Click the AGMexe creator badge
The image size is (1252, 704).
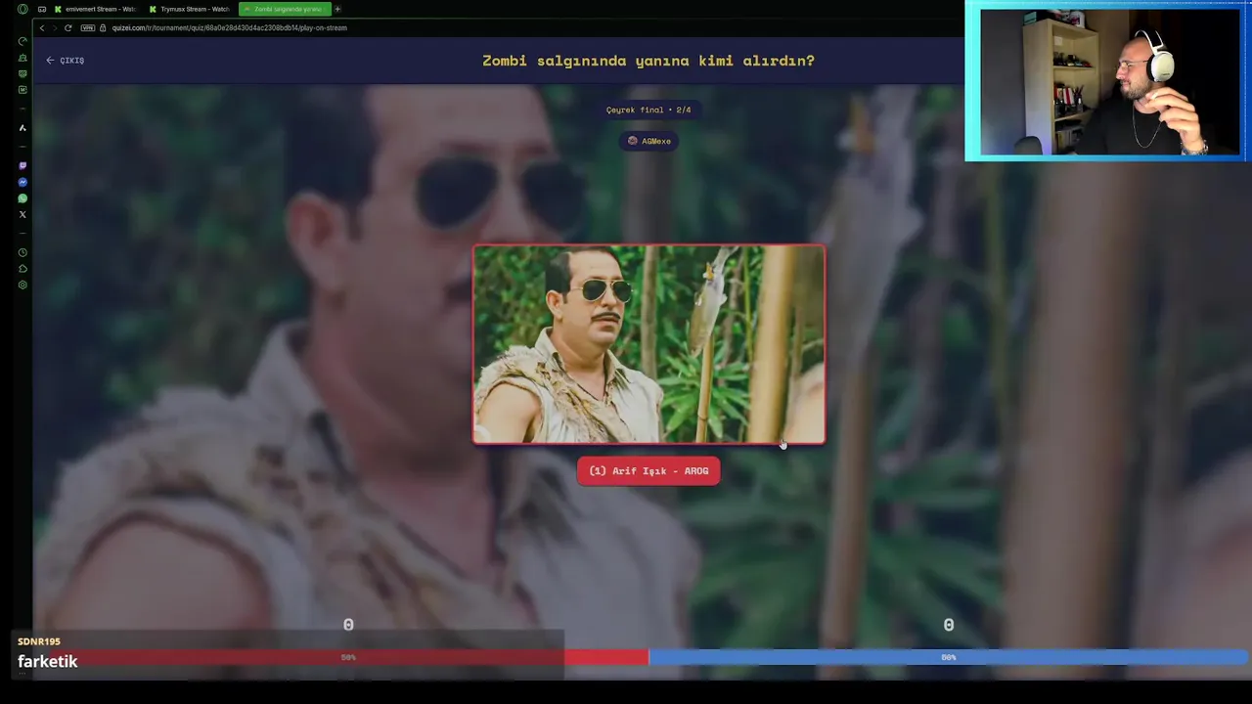tap(649, 141)
